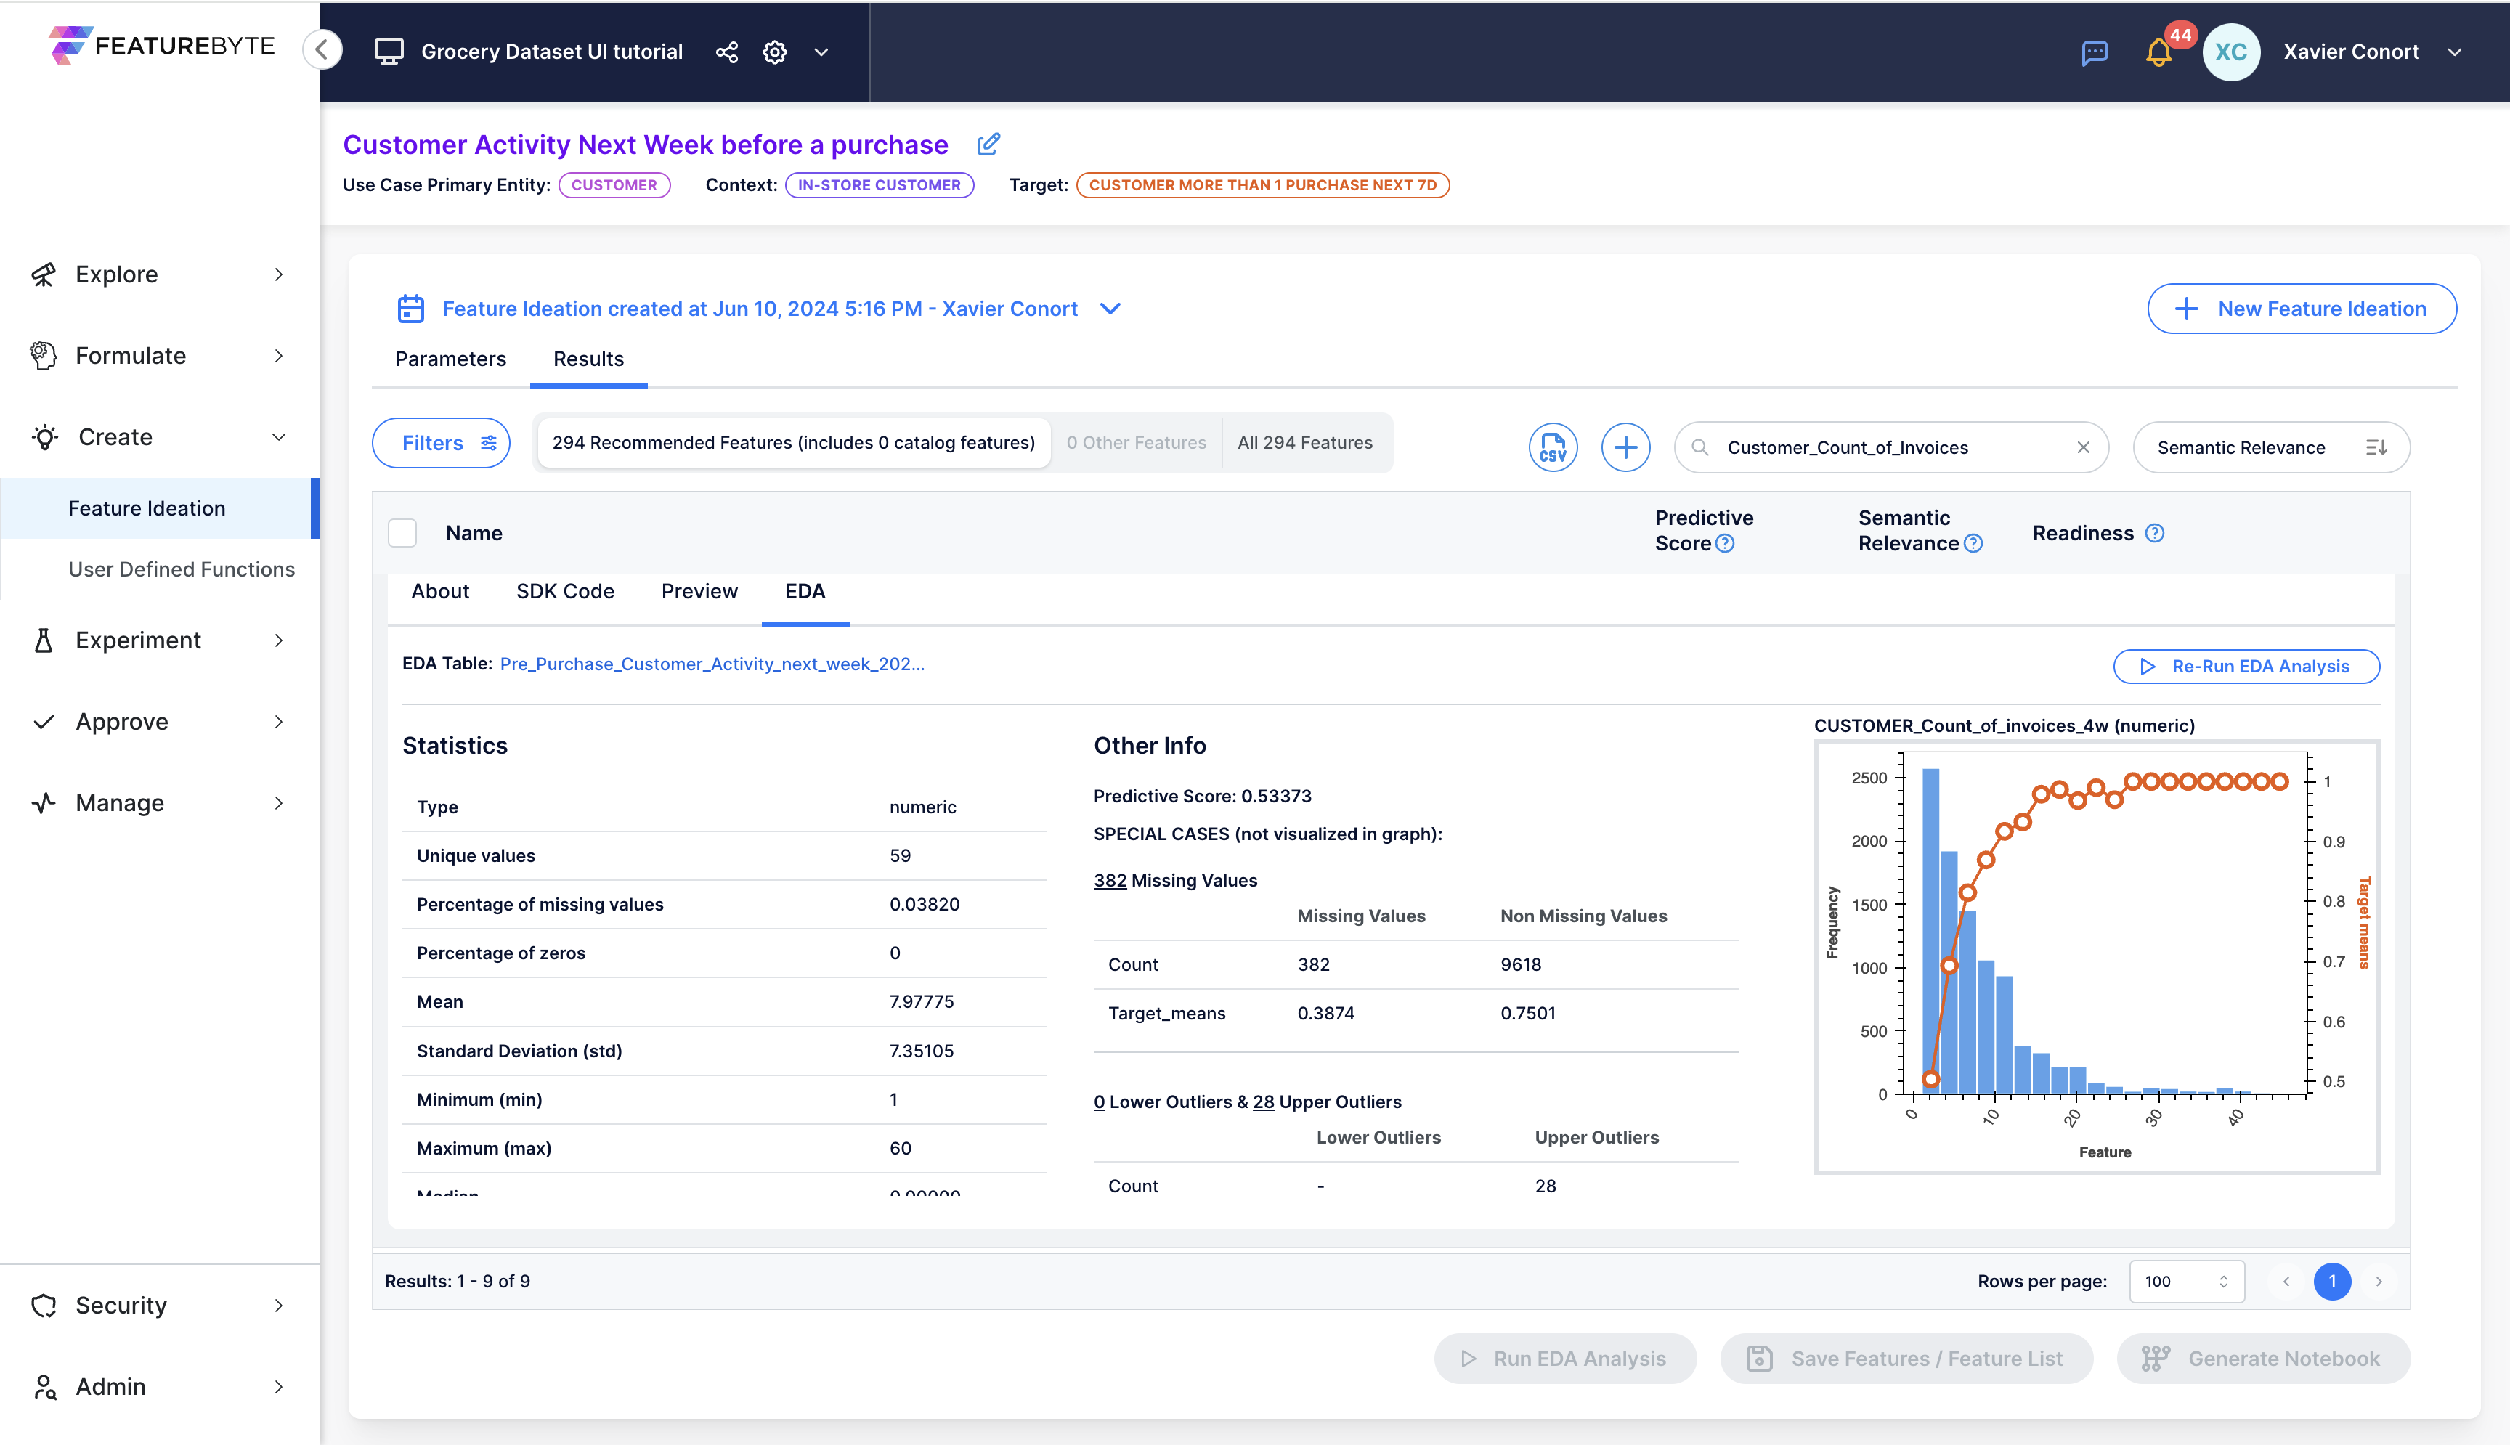Open the Filters button
Screen dimensions: 2510x1445
pyautogui.click(x=441, y=443)
